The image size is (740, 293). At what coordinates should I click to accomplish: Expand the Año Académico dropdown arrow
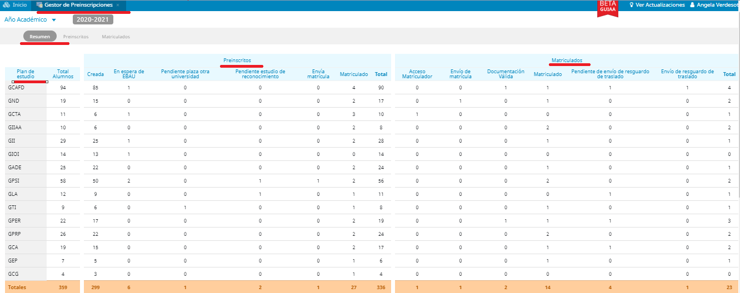(54, 20)
